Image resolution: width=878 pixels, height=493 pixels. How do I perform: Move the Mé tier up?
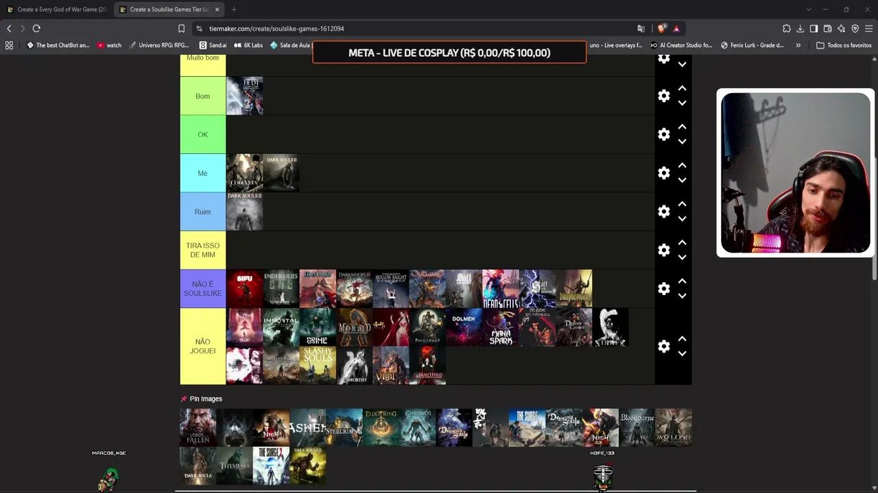[682, 166]
